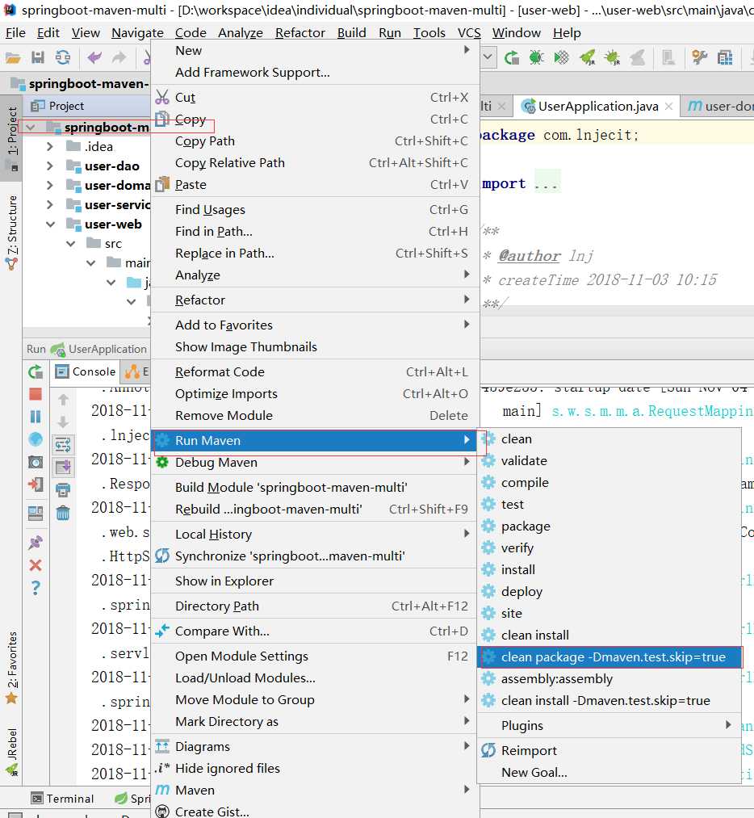This screenshot has width=754, height=818.
Task: Click the up arrow in console toolbar
Action: point(63,400)
